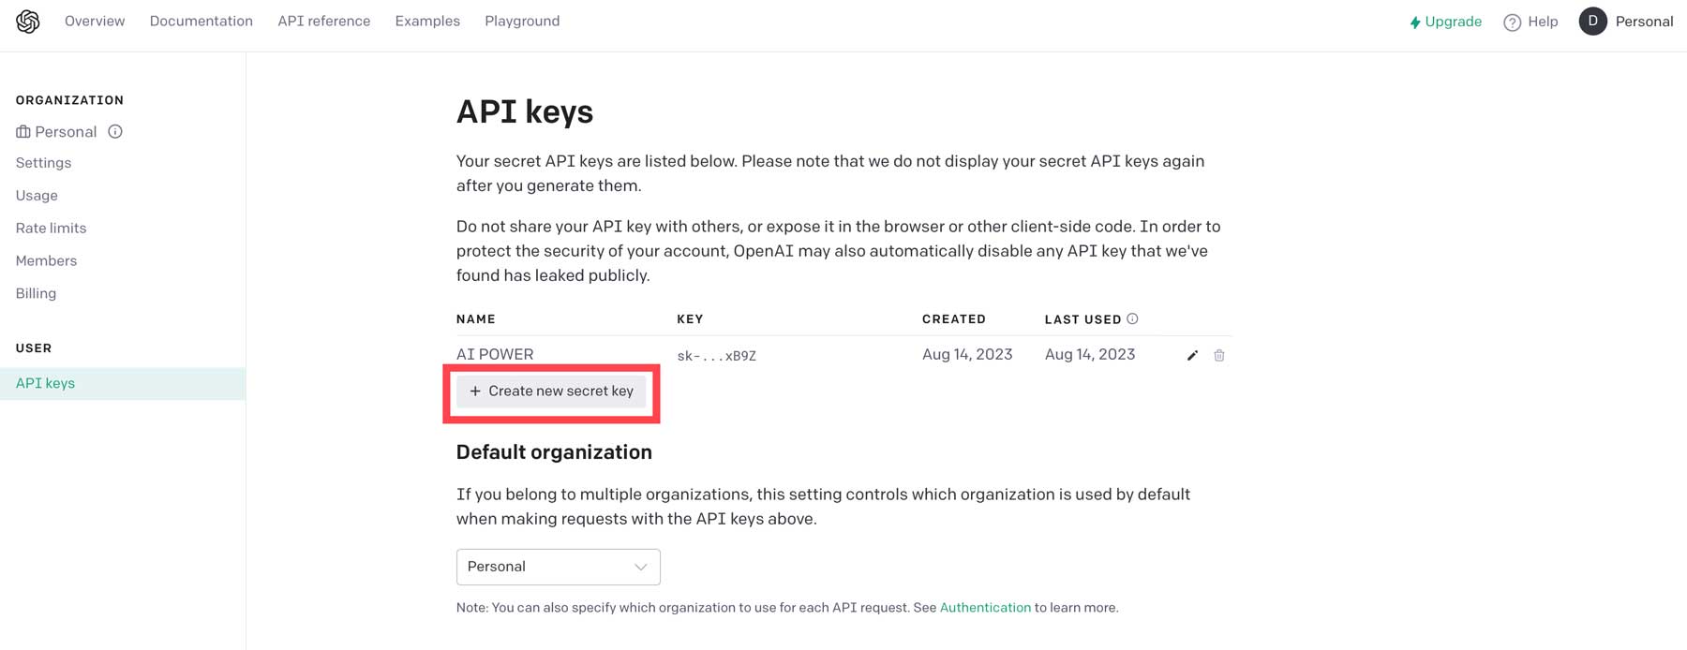Click the Personal account avatar
1687x650 pixels.
(x=1591, y=21)
